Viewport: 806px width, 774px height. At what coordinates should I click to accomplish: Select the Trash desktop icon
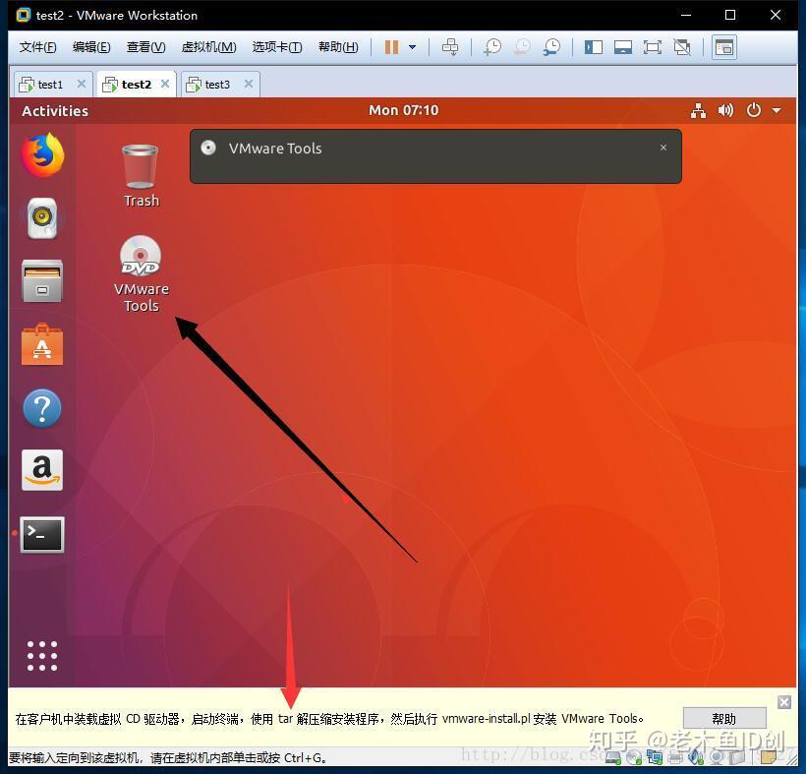point(141,176)
